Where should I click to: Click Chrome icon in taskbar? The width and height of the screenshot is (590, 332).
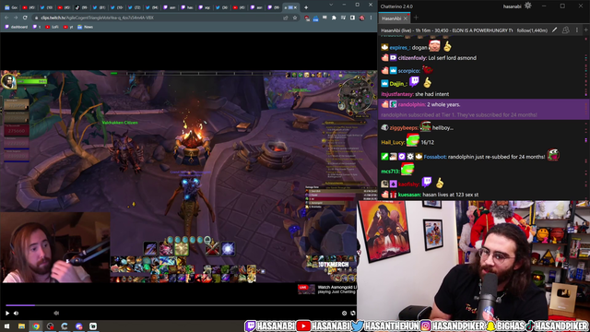coord(36,326)
